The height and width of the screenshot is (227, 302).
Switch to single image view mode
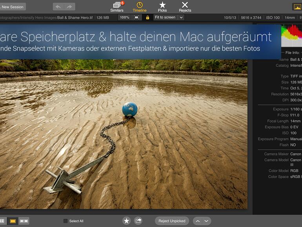tap(13, 221)
